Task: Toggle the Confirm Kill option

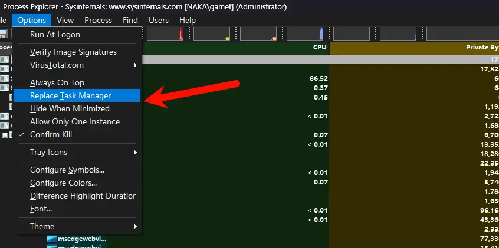Action: (x=51, y=134)
